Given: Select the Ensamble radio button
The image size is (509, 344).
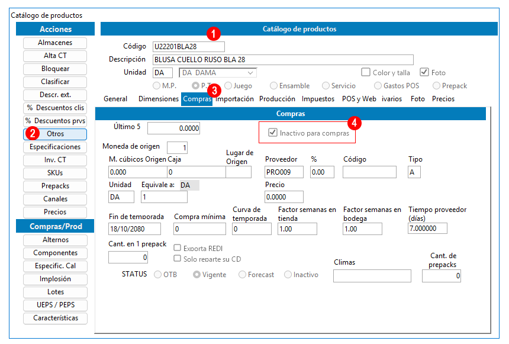Looking at the screenshot, I should (273, 86).
